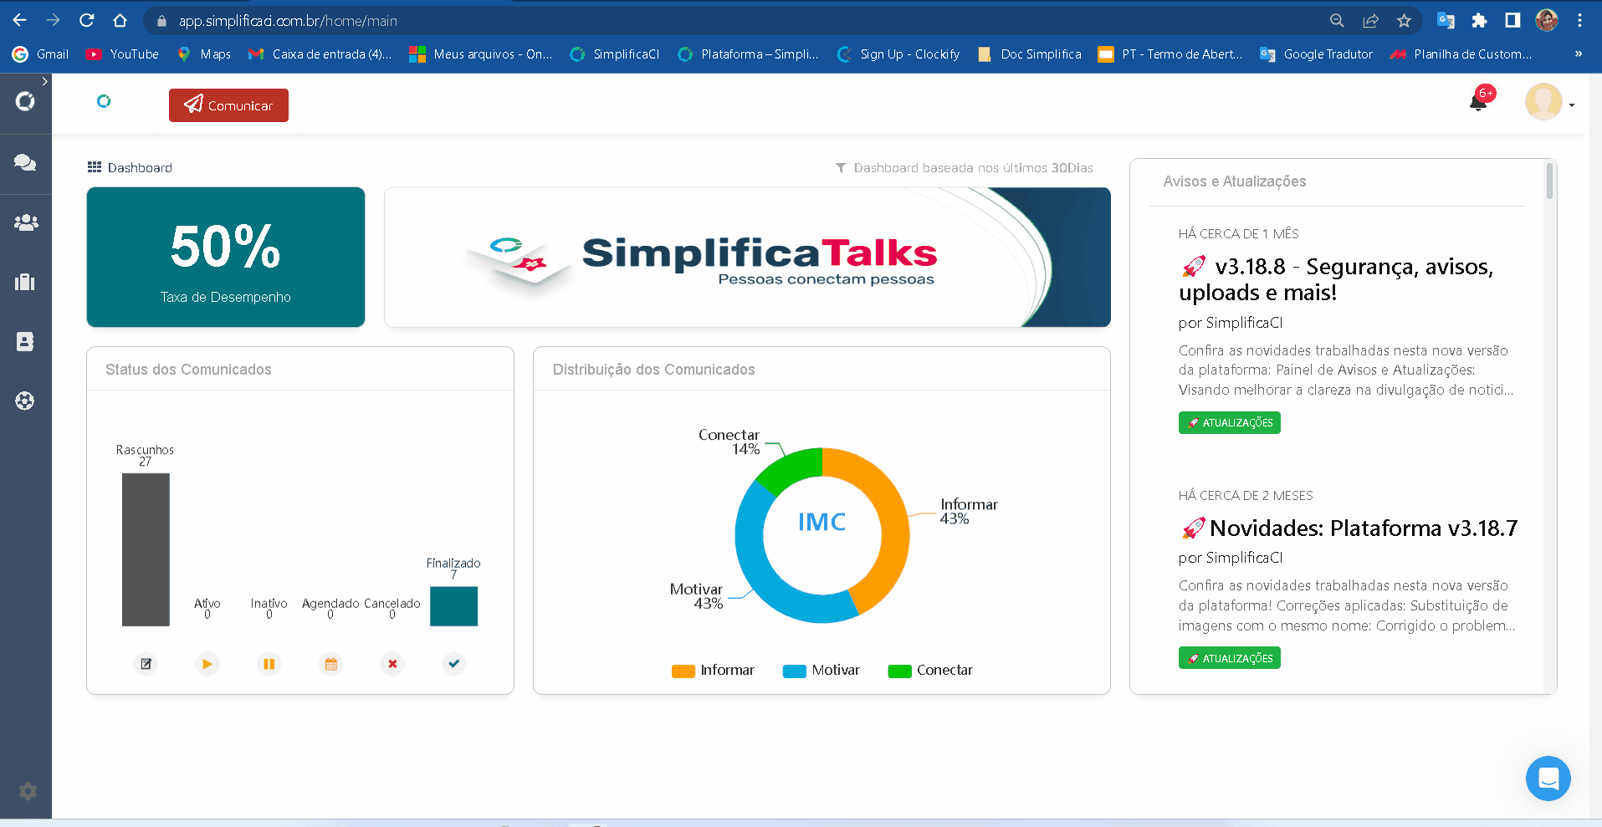Viewport: 1602px width, 827px height.
Task: Toggle the Informar legend series
Action: click(x=713, y=671)
